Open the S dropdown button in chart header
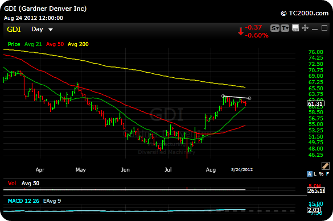The height and width of the screenshot is (221, 333). click(x=274, y=28)
